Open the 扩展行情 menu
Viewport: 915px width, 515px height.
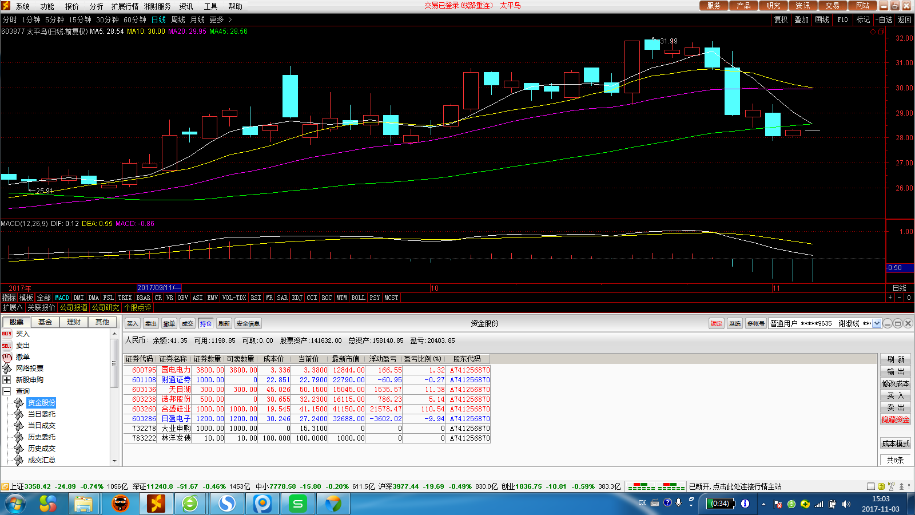click(x=125, y=6)
